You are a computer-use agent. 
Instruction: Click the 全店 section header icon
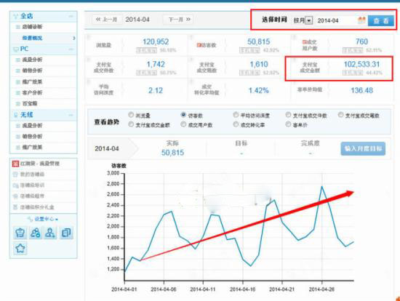pyautogui.click(x=16, y=16)
